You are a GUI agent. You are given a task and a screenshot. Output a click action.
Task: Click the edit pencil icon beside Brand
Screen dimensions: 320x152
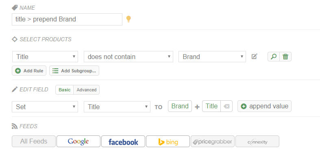[x=255, y=56]
